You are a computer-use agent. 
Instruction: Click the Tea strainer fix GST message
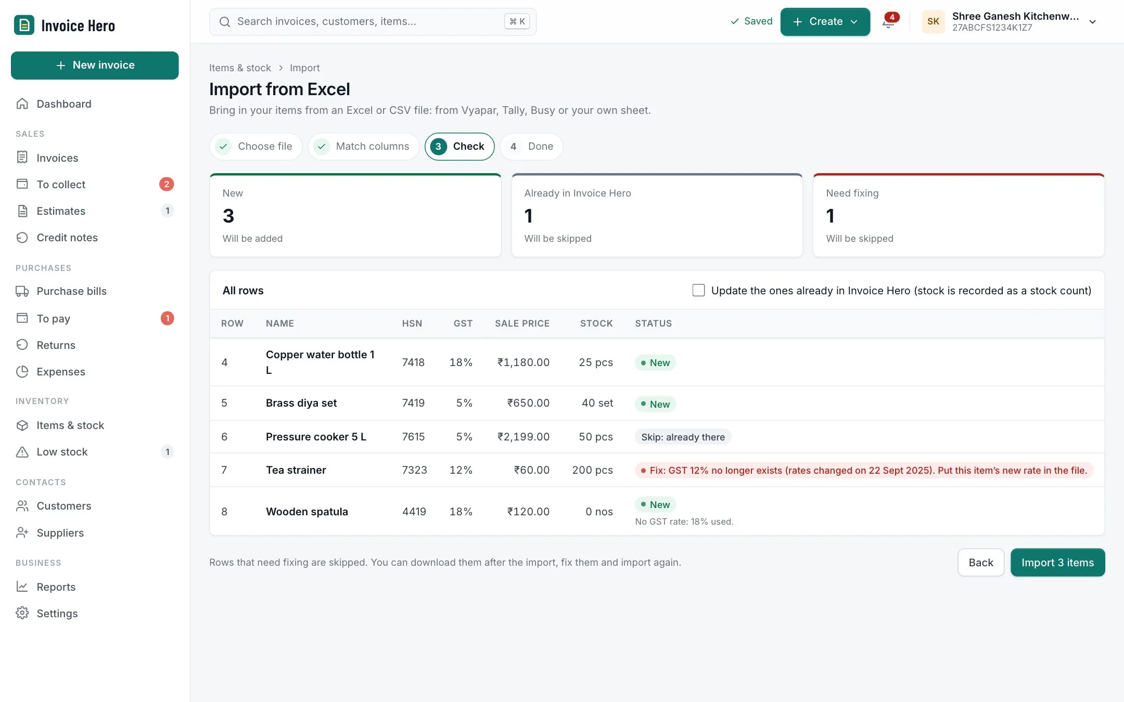click(x=864, y=470)
